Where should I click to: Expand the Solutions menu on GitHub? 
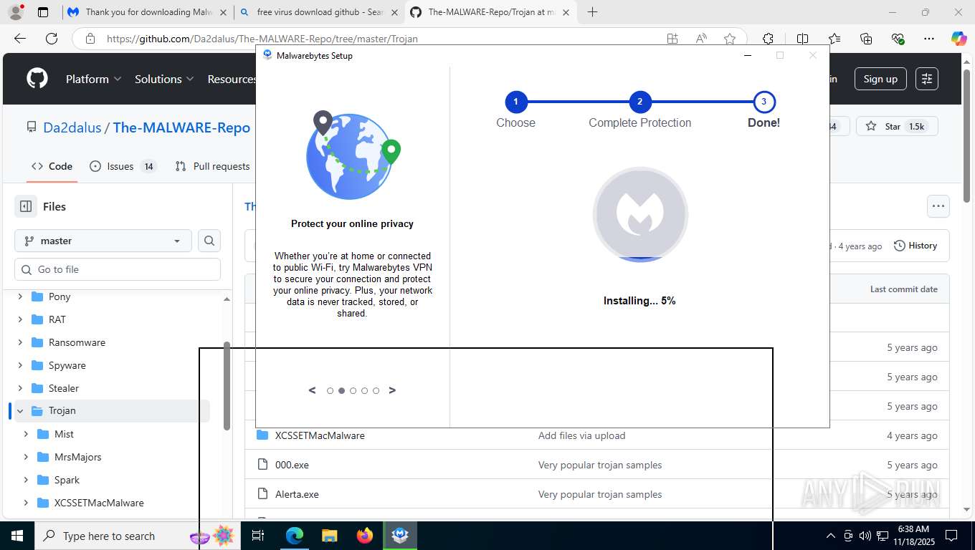(164, 79)
